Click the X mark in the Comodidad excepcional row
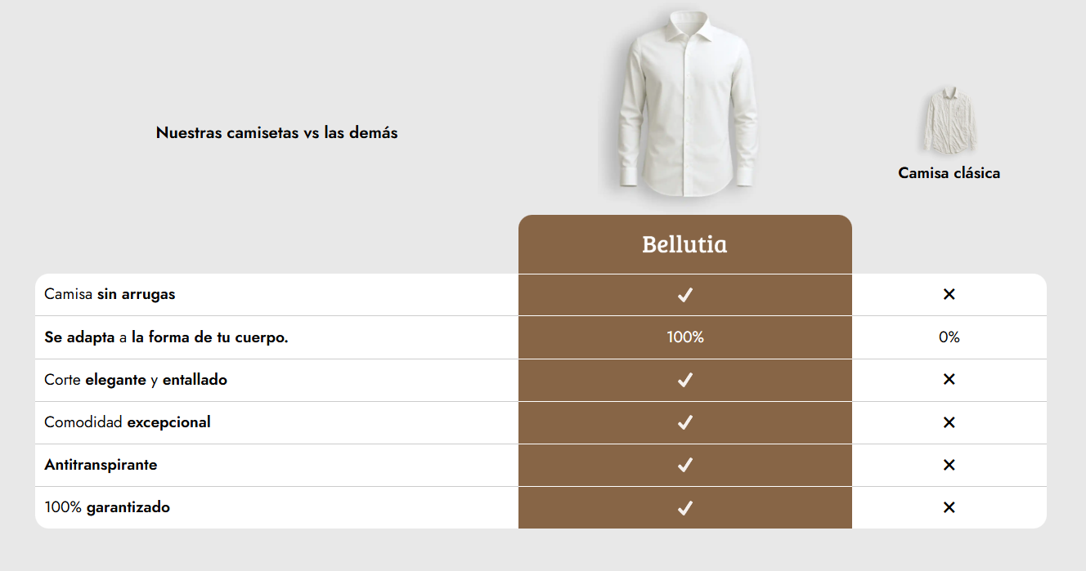This screenshot has width=1086, height=571. click(x=949, y=422)
